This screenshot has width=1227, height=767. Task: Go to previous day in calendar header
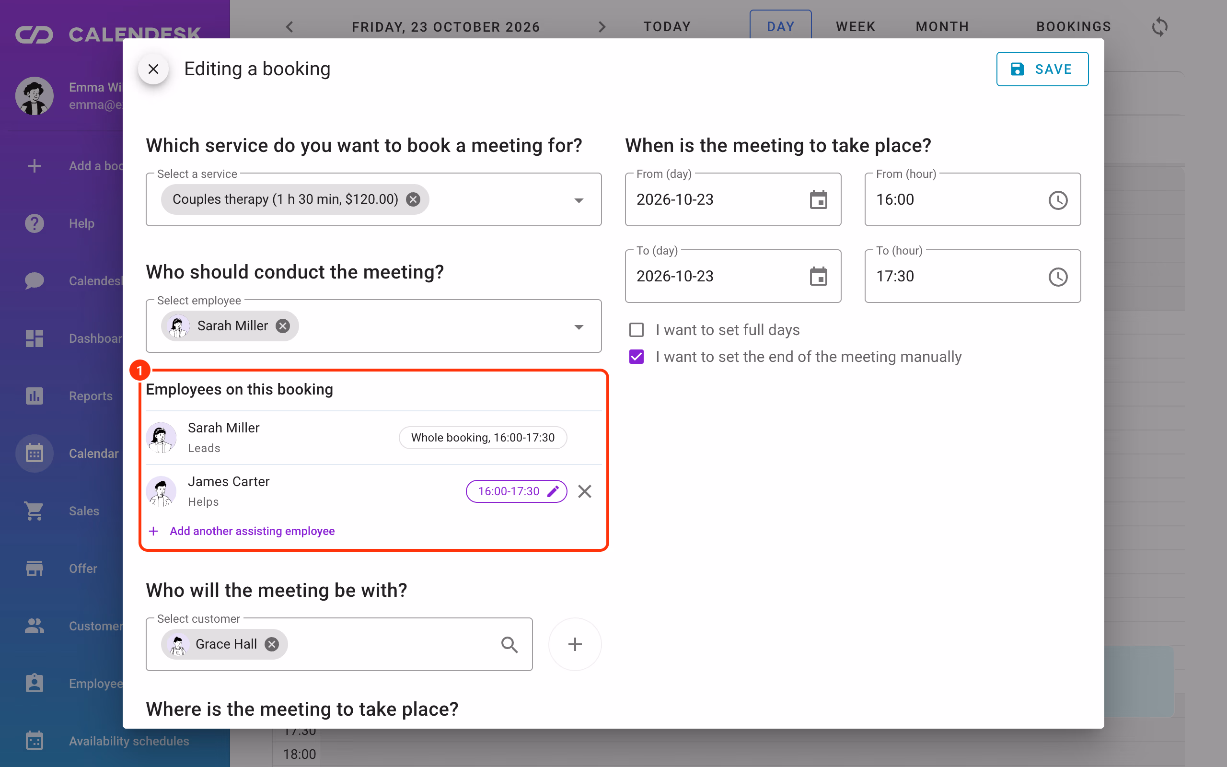tap(289, 27)
